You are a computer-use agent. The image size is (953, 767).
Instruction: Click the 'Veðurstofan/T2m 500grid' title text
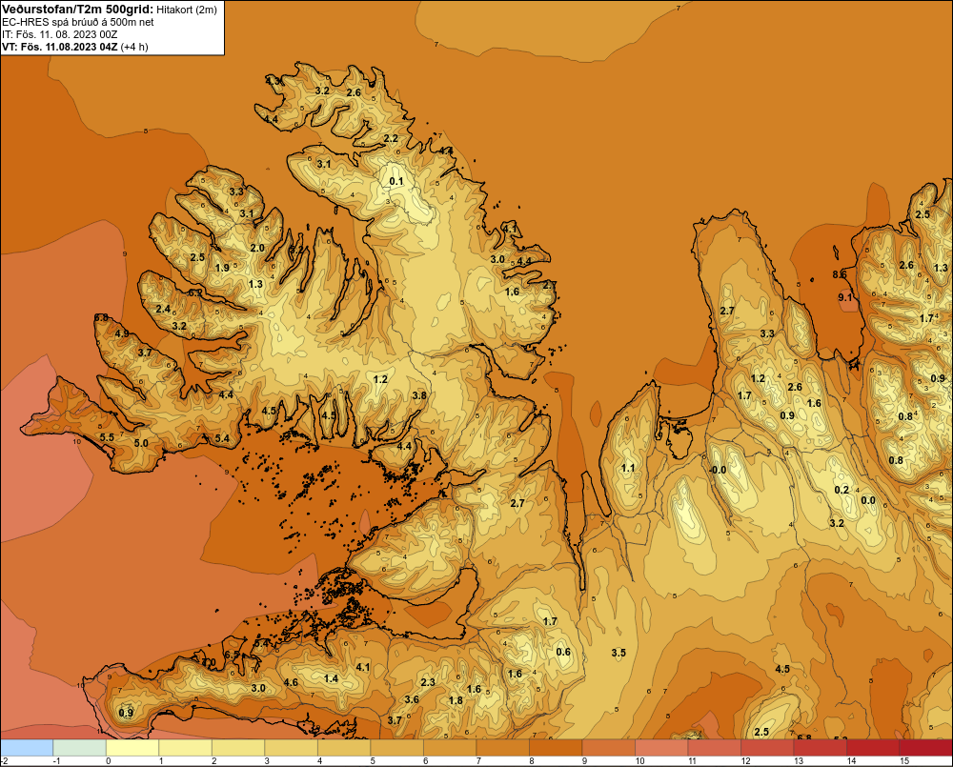pyautogui.click(x=76, y=9)
